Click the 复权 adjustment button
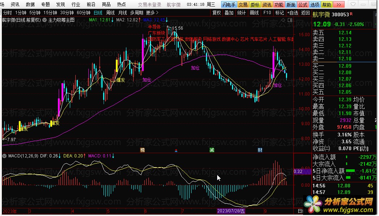This screenshot has width=379, height=216. 216,13
